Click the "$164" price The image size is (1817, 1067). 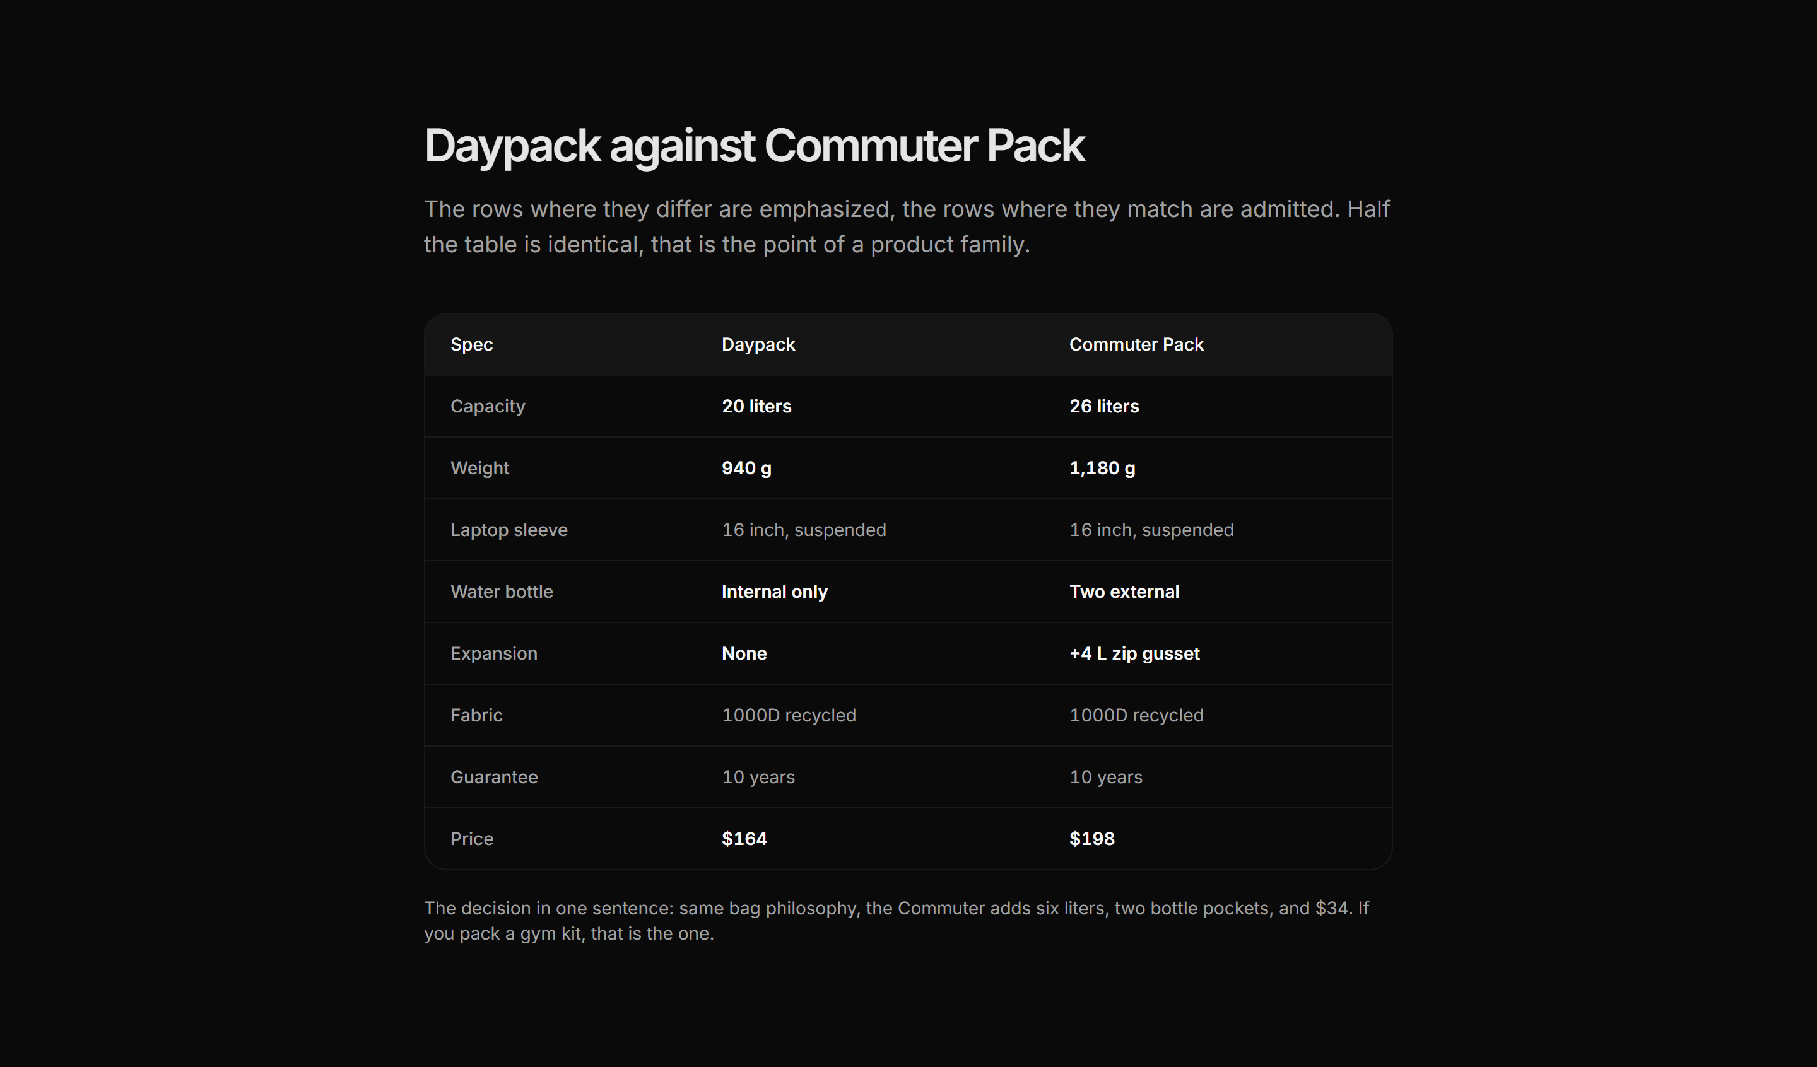744,839
